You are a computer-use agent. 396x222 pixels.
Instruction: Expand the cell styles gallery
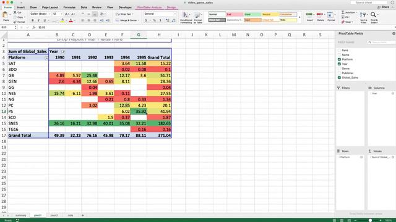coord(299,17)
